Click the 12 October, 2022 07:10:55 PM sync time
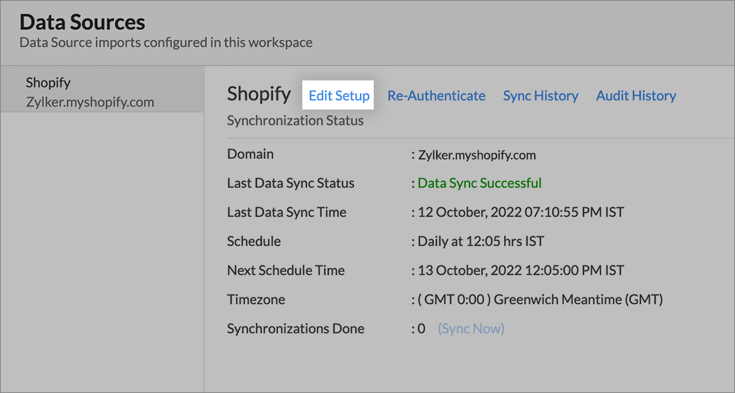The image size is (735, 393). tap(521, 212)
